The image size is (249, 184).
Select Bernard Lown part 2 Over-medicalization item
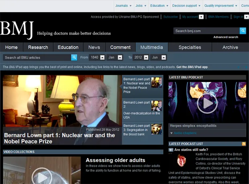coord(143,110)
